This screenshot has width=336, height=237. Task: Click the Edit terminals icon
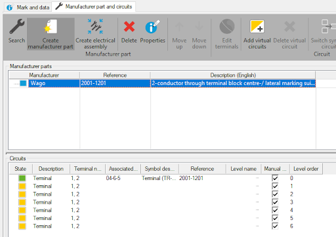click(x=227, y=26)
